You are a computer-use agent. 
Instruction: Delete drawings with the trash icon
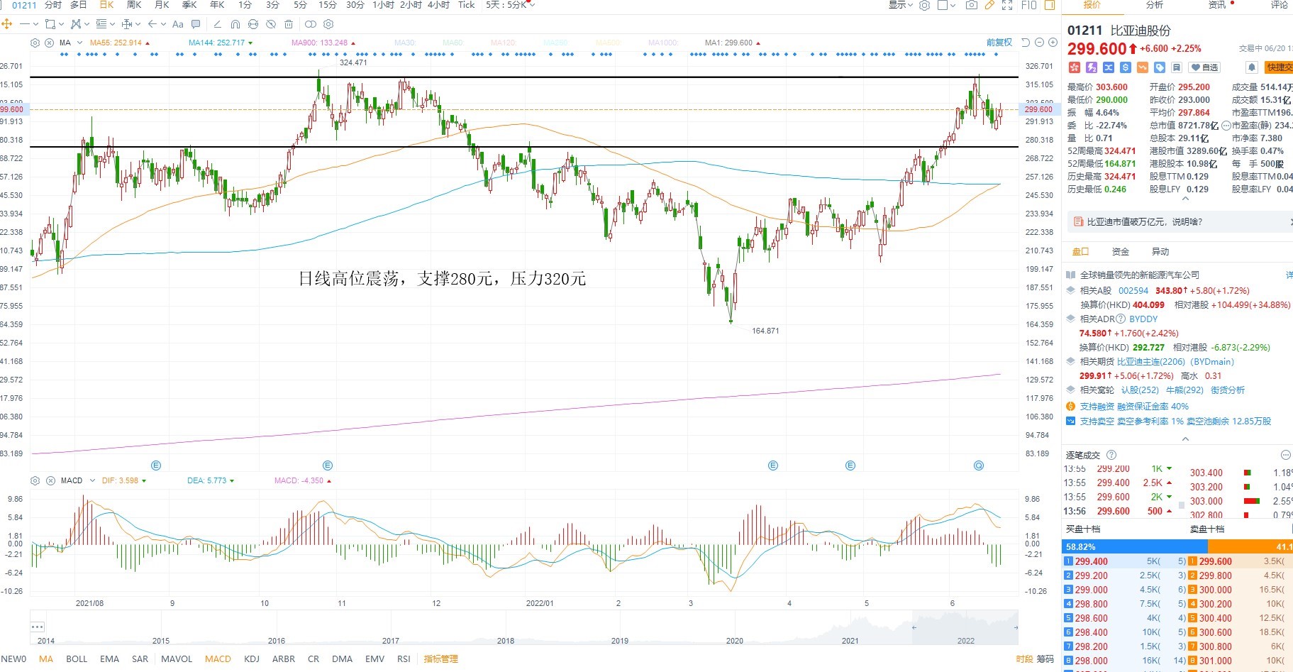coord(289,24)
